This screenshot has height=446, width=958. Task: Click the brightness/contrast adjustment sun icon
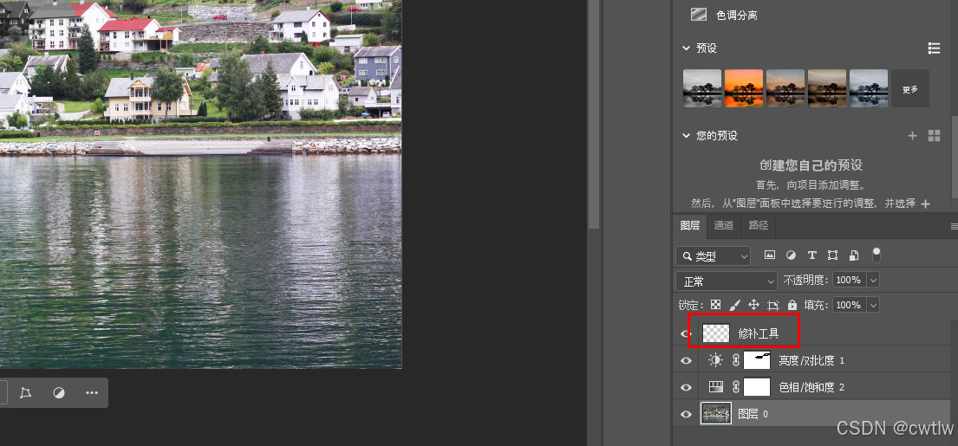point(715,360)
